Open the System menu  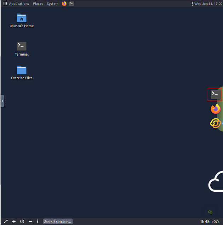[52, 4]
